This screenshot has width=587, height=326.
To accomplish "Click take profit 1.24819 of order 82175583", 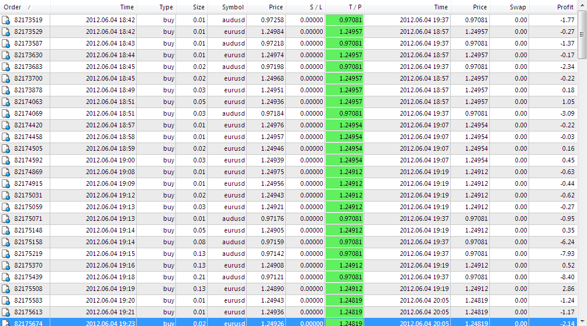I will click(x=350, y=300).
